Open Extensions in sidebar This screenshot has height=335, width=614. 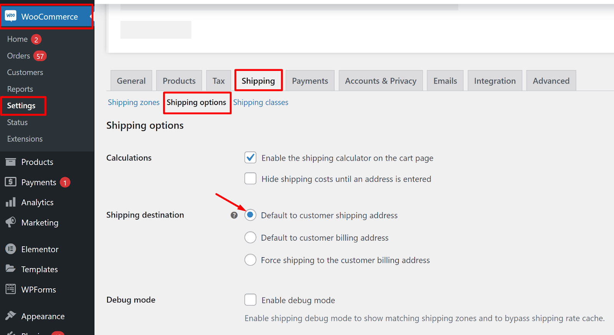click(x=25, y=139)
